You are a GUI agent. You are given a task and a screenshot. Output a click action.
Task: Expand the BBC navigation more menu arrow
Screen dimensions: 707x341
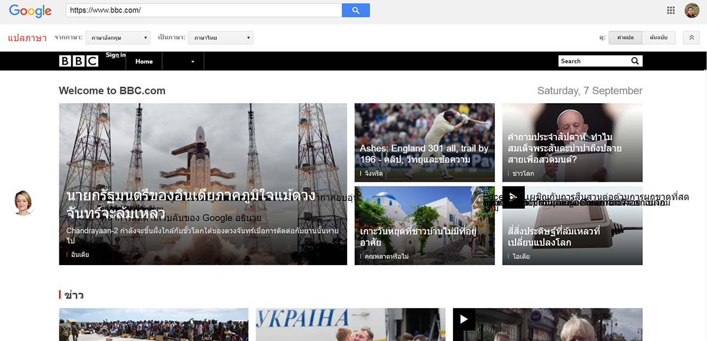(193, 61)
